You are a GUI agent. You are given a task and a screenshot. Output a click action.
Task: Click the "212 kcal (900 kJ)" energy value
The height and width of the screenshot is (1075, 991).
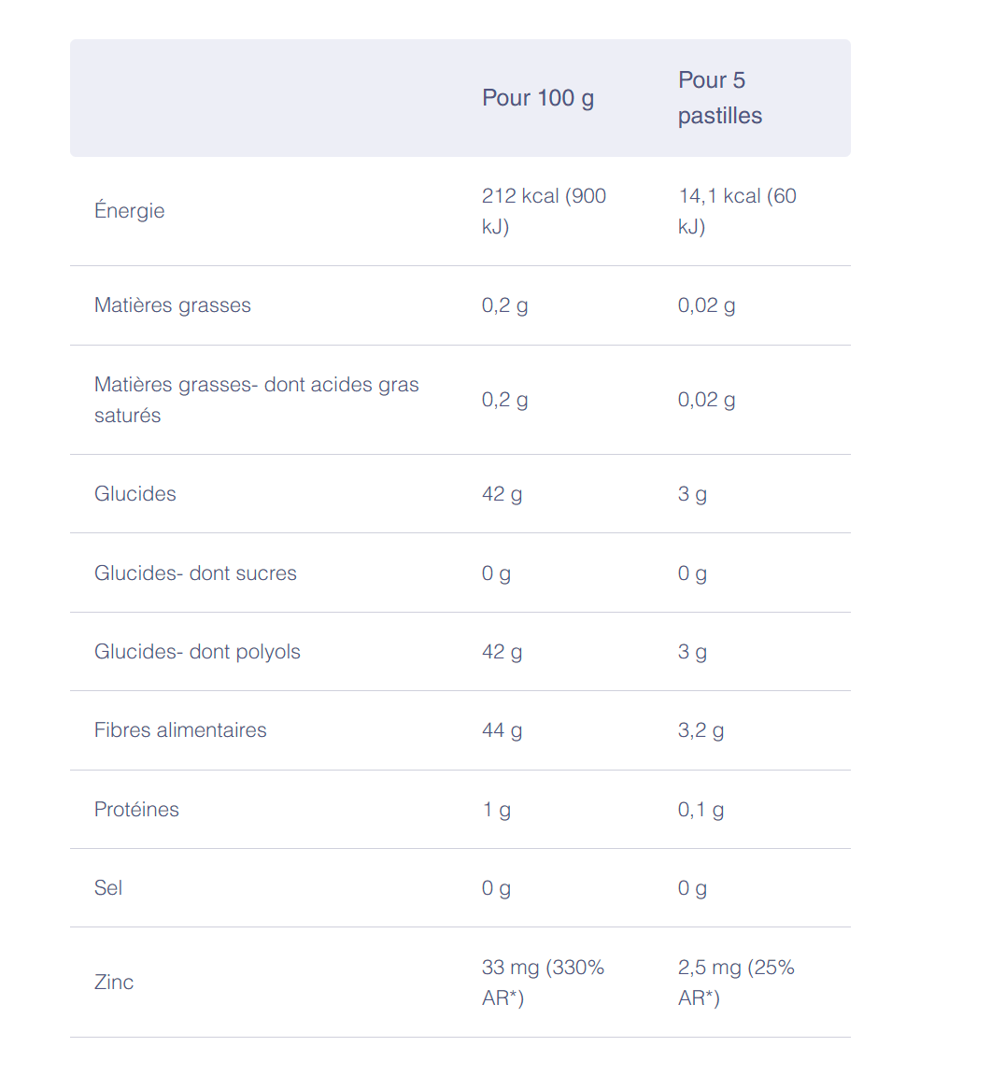pyautogui.click(x=544, y=211)
